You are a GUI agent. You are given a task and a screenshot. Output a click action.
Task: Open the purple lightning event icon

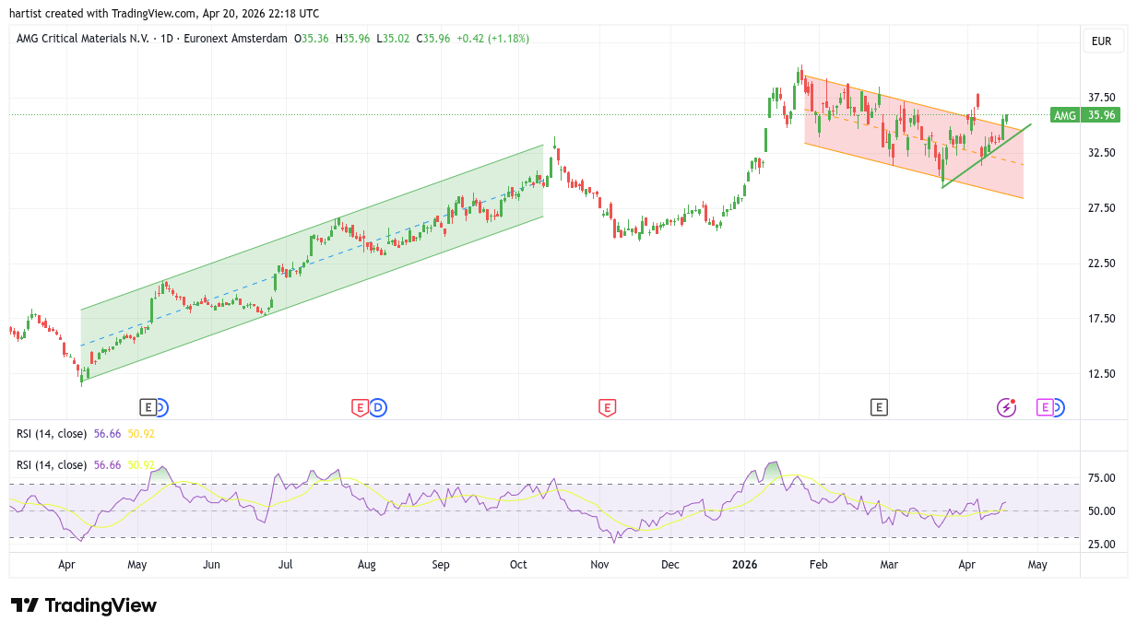(1006, 406)
